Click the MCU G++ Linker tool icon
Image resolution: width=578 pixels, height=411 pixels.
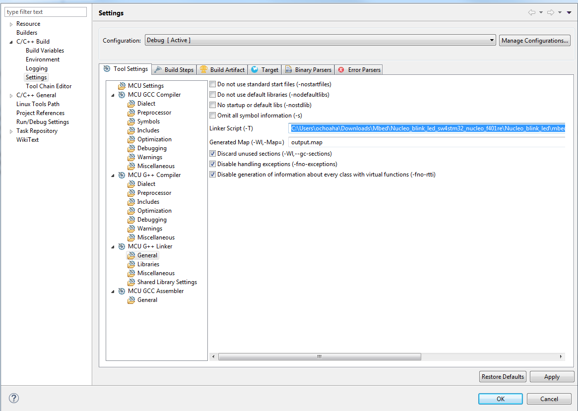tap(122, 246)
